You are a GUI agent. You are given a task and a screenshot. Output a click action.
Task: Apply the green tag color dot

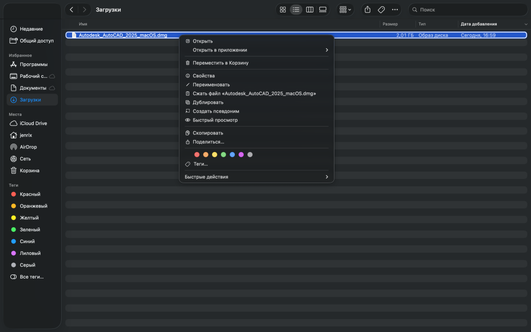tap(223, 155)
